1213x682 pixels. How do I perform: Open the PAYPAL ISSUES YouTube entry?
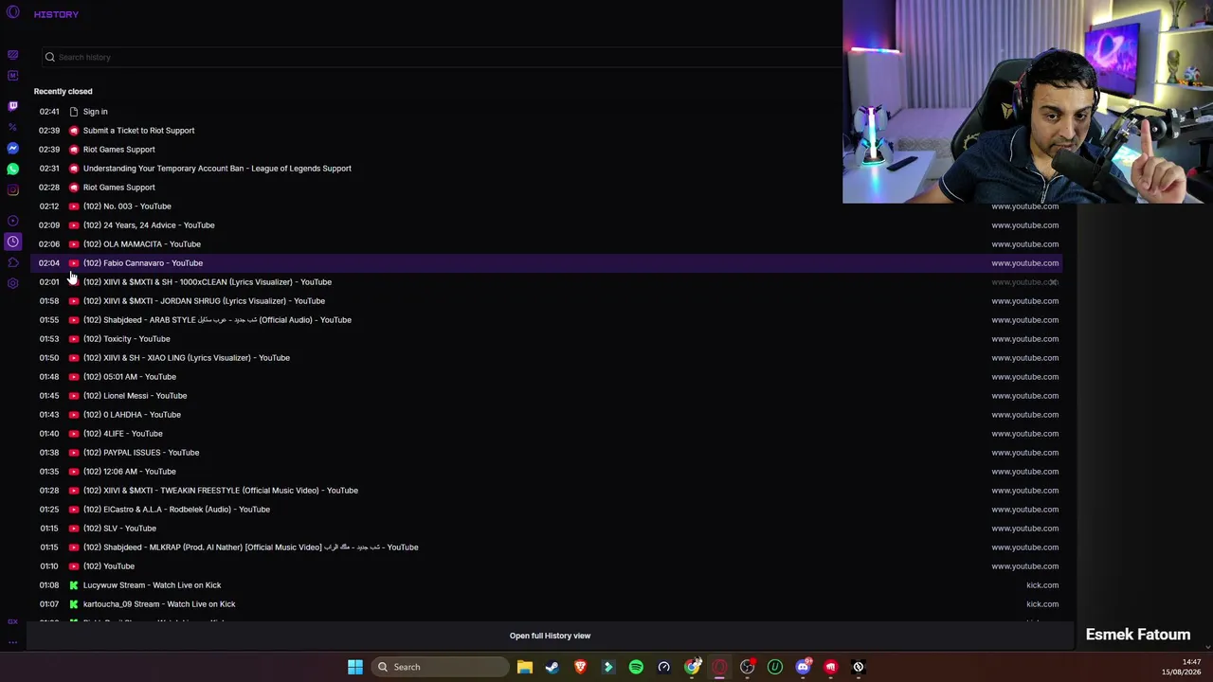[x=546, y=453]
